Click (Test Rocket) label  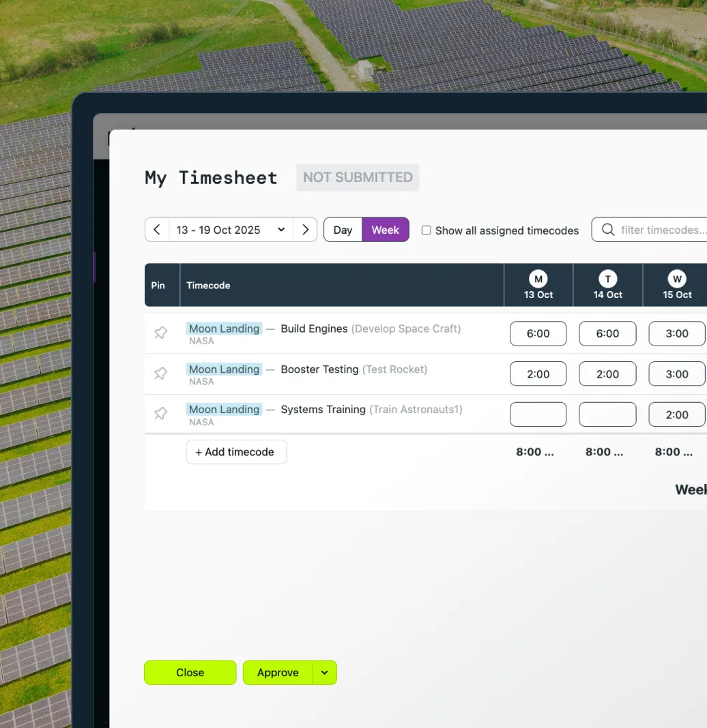click(394, 369)
